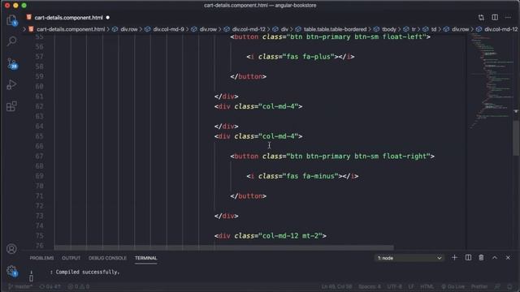The image size is (520, 292).
Task: Create a new terminal with plus icon
Action: (454, 258)
